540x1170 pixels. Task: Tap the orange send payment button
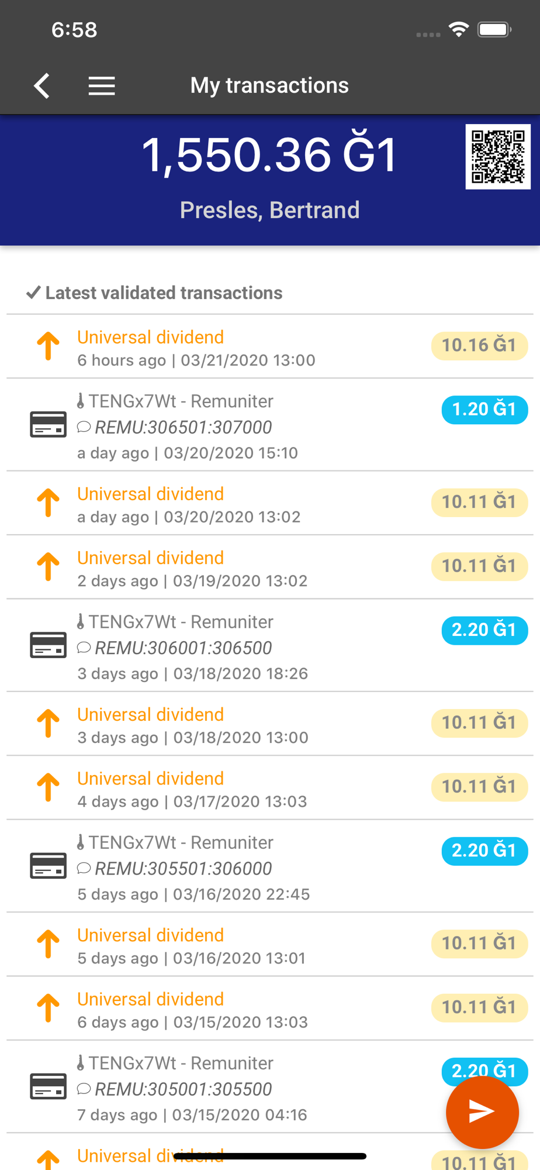[482, 1111]
